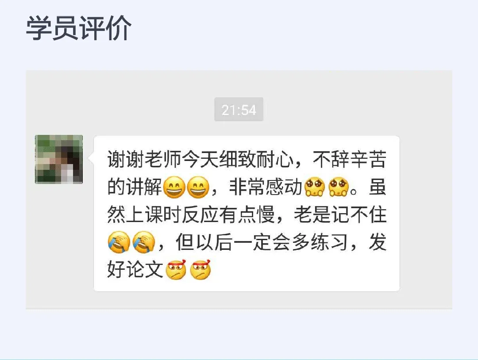The width and height of the screenshot is (478, 360).
Task: Click the 21:54 timestamp label
Action: [239, 109]
